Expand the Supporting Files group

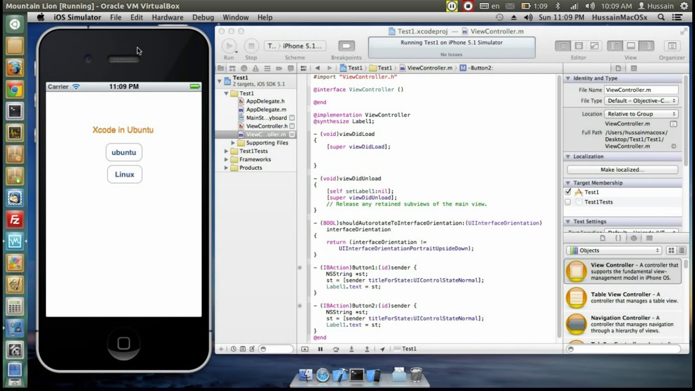[x=233, y=143]
